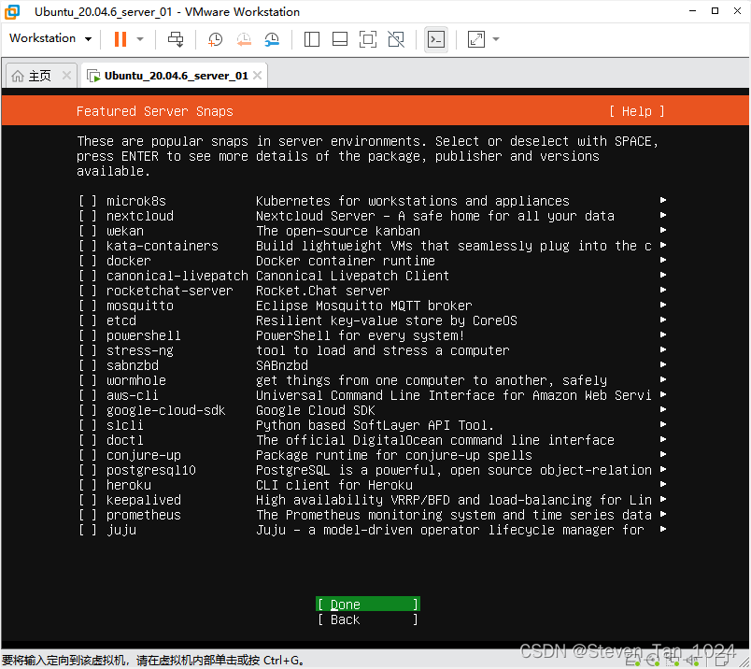
Task: Open the snapshot manager
Action: (x=272, y=39)
